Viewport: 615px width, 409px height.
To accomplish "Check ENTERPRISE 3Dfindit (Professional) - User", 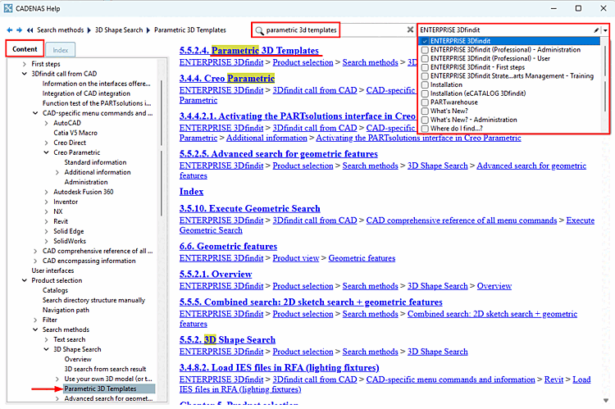I will tap(425, 58).
